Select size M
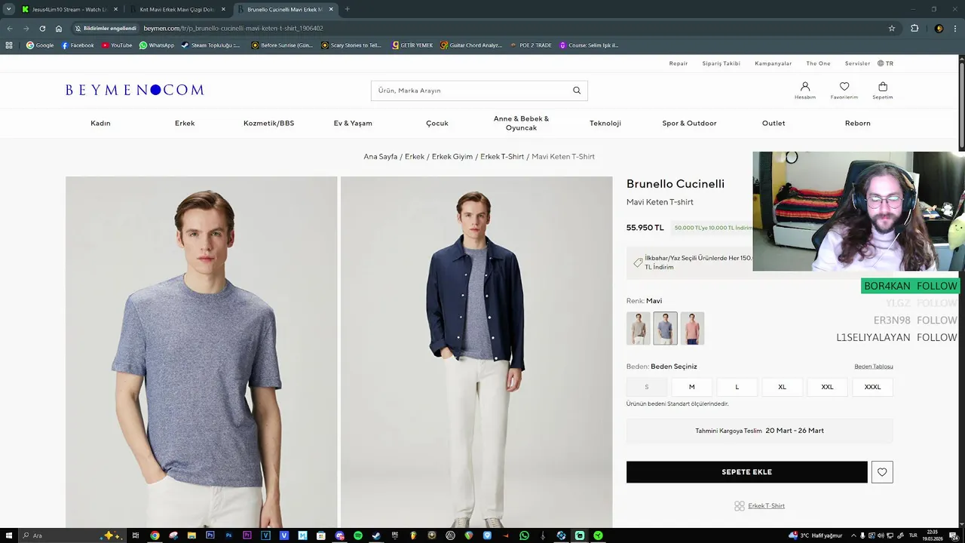This screenshot has height=543, width=965. click(x=691, y=387)
